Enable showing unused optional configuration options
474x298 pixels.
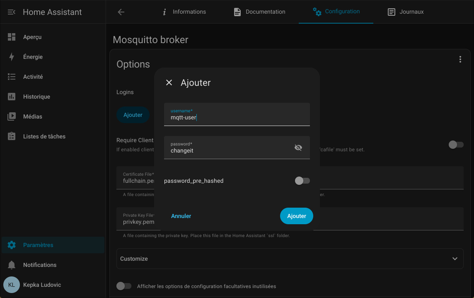click(124, 286)
